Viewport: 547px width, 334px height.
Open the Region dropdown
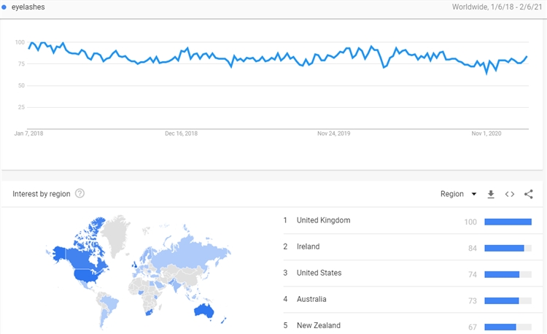coord(458,194)
